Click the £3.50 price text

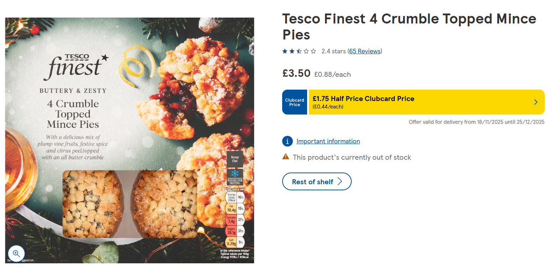click(x=296, y=73)
